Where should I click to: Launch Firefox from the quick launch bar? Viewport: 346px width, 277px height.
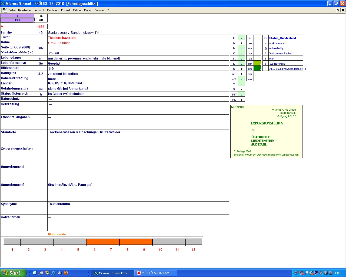click(x=66, y=273)
